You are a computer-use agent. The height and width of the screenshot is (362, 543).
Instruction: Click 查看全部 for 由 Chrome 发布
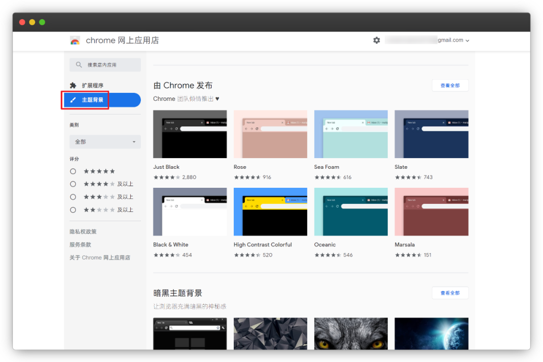coord(450,85)
